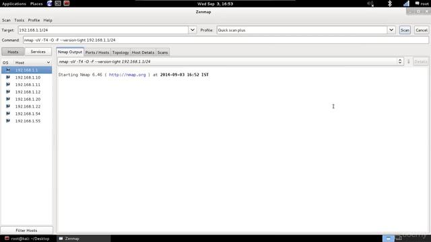Open the Bluetooth status icon
The height and width of the screenshot is (242, 431).
pyautogui.click(x=389, y=3)
